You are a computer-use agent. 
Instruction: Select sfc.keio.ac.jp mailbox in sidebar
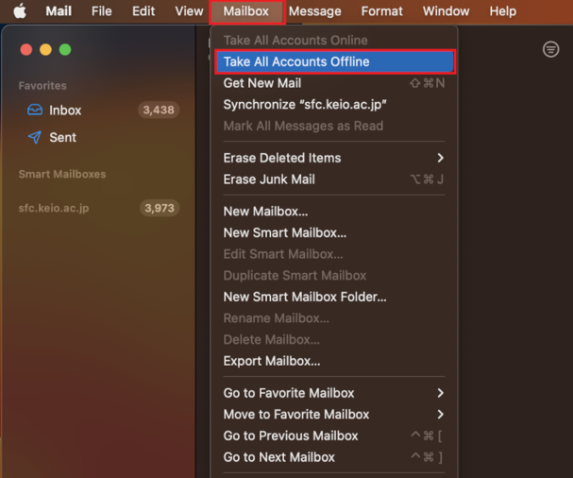54,208
